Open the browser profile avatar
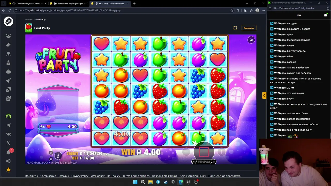 (x=257, y=10)
